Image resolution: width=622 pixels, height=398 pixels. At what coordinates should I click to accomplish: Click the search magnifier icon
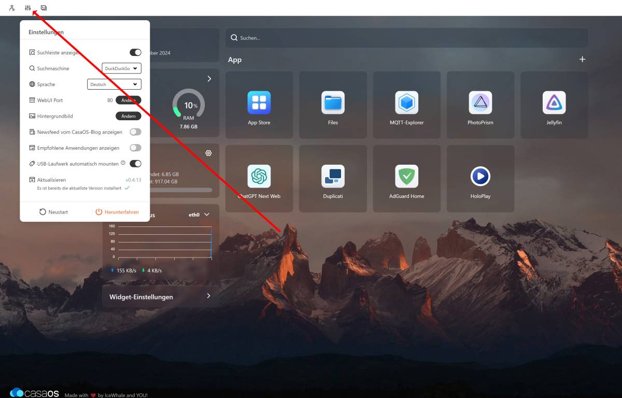tap(234, 38)
